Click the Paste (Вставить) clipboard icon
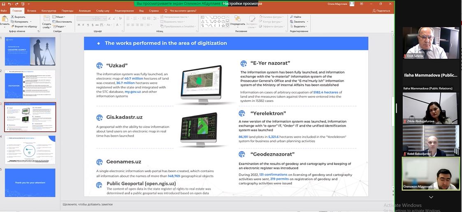This screenshot has height=212, width=462. pyautogui.click(x=5, y=19)
